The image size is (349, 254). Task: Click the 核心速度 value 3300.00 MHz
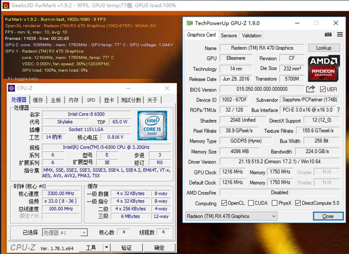[61, 193]
